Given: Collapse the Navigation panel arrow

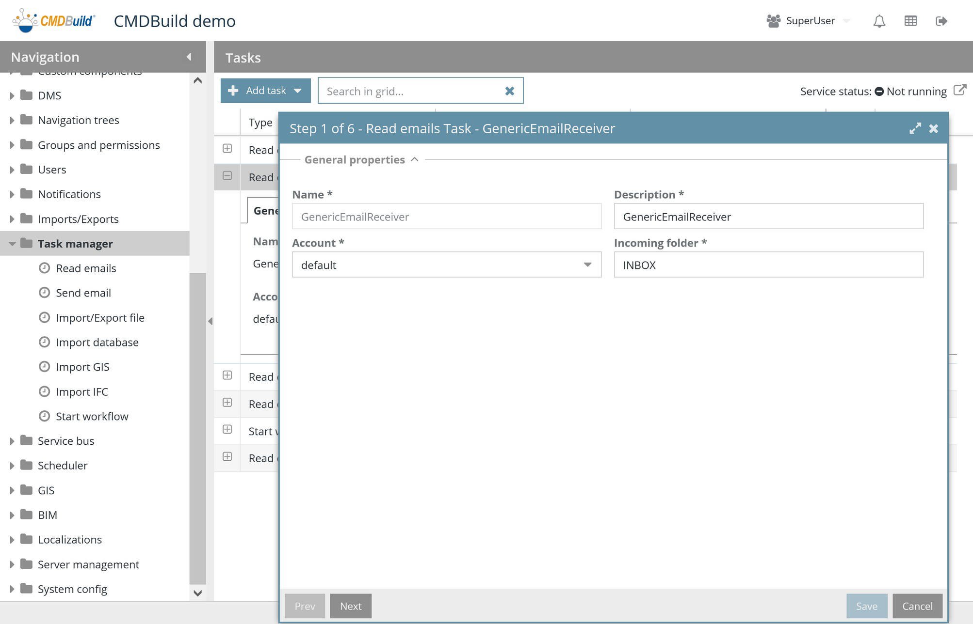Looking at the screenshot, I should coord(189,57).
